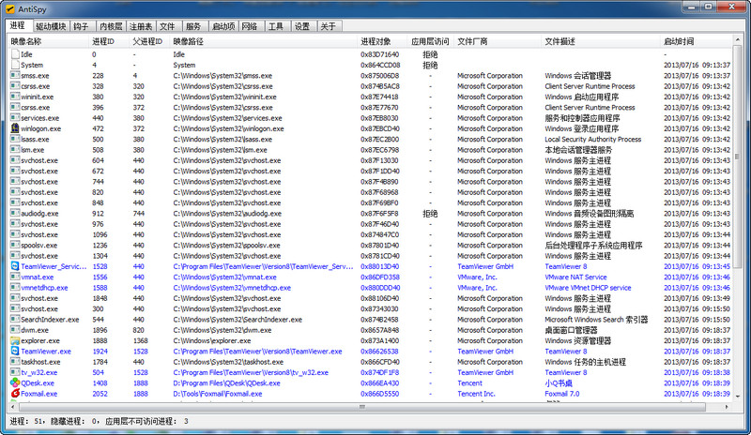751x435 pixels.
Task: Click the audiodg.exe process icon
Action: (15, 213)
